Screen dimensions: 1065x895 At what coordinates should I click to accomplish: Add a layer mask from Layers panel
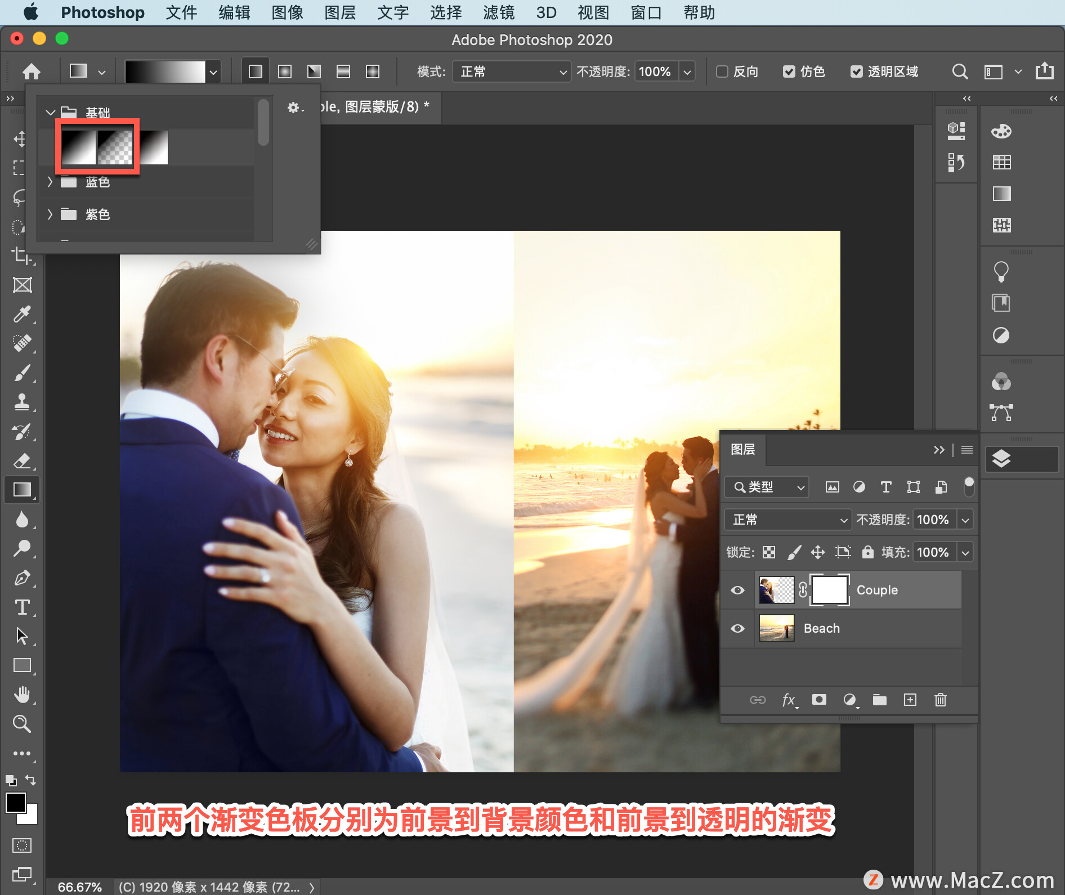point(819,700)
